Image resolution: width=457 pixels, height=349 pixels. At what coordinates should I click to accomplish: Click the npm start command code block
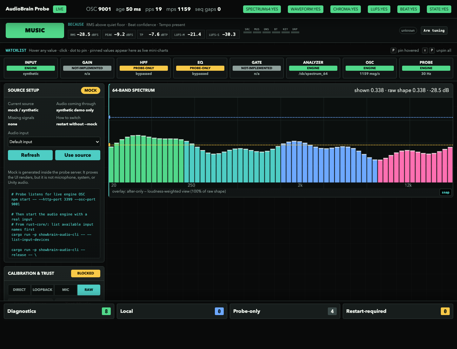pos(54,223)
